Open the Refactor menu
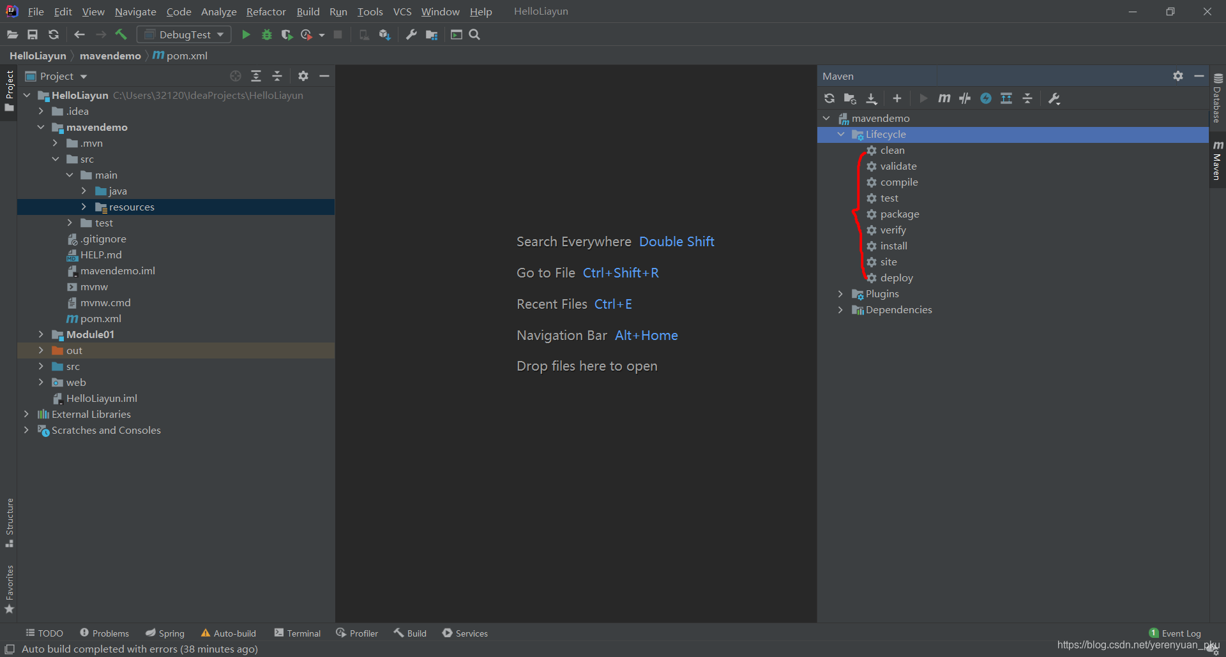 point(266,11)
